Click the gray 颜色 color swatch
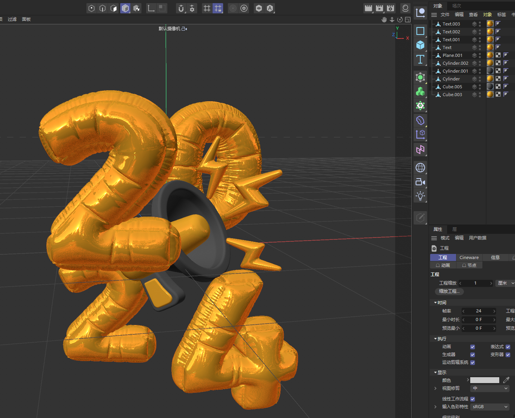Screen dimensions: 515x418 [x=485, y=380]
